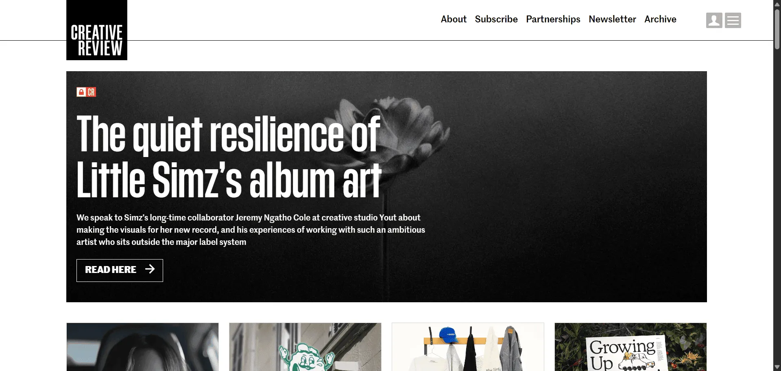781x371 pixels.
Task: Open the user account icon
Action: point(714,20)
